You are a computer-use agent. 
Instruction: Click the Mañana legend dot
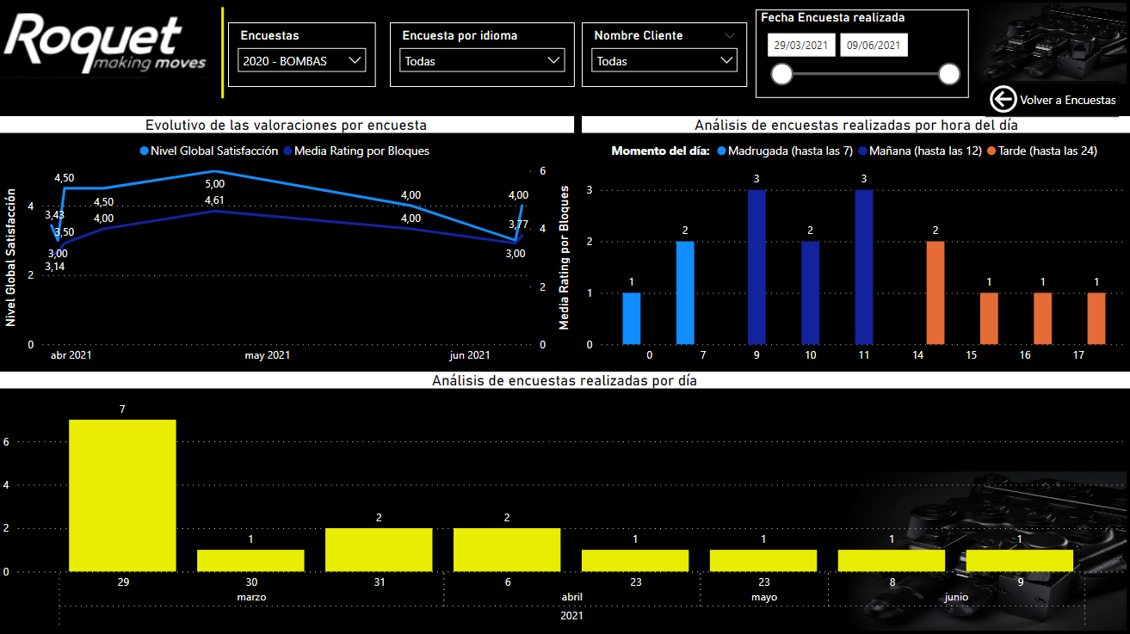pos(862,151)
